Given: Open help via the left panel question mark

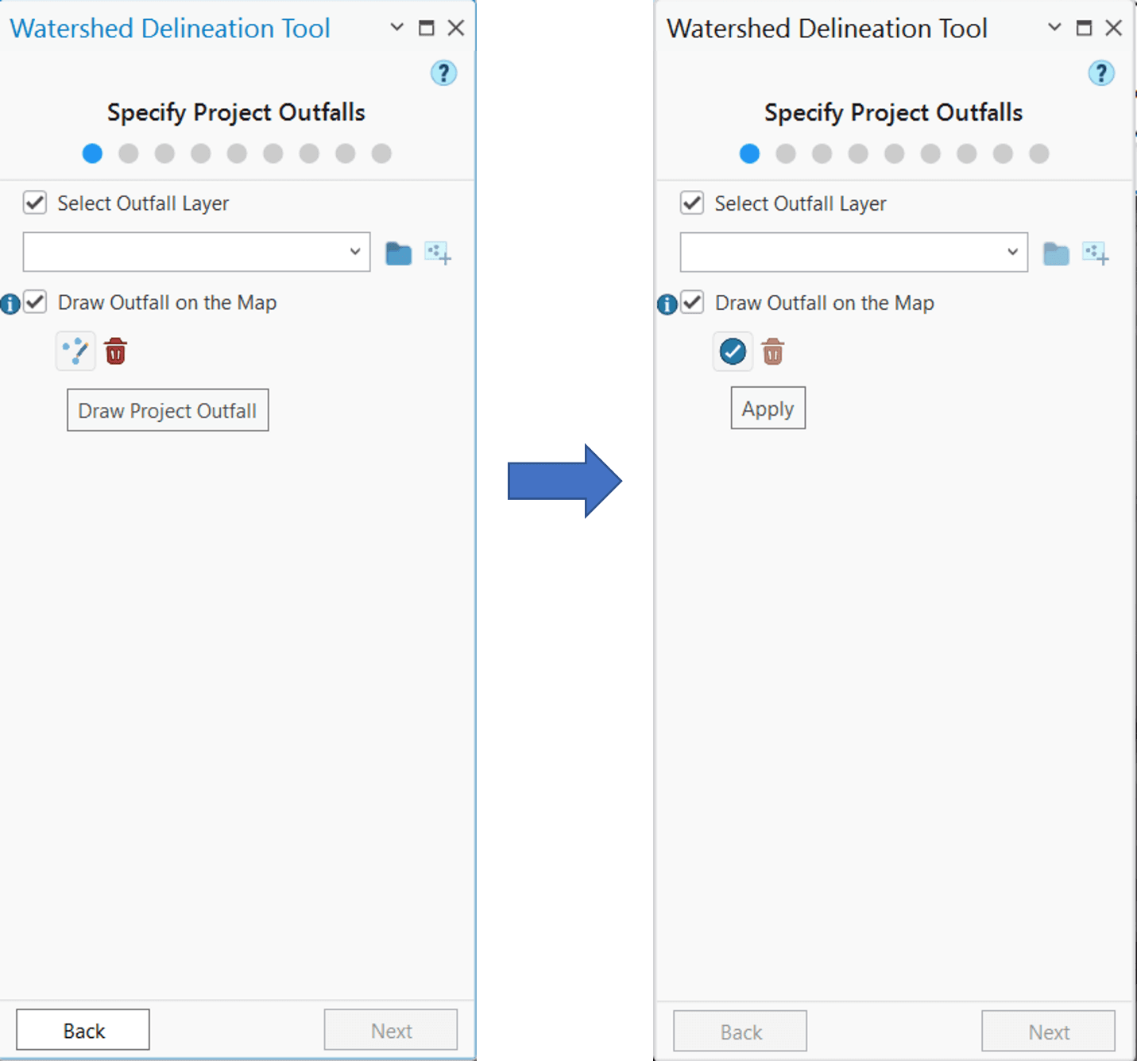Looking at the screenshot, I should [x=443, y=73].
